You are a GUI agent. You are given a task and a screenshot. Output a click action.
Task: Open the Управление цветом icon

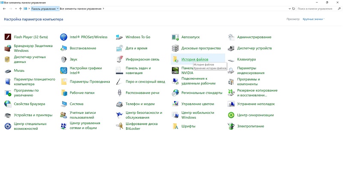point(175,104)
